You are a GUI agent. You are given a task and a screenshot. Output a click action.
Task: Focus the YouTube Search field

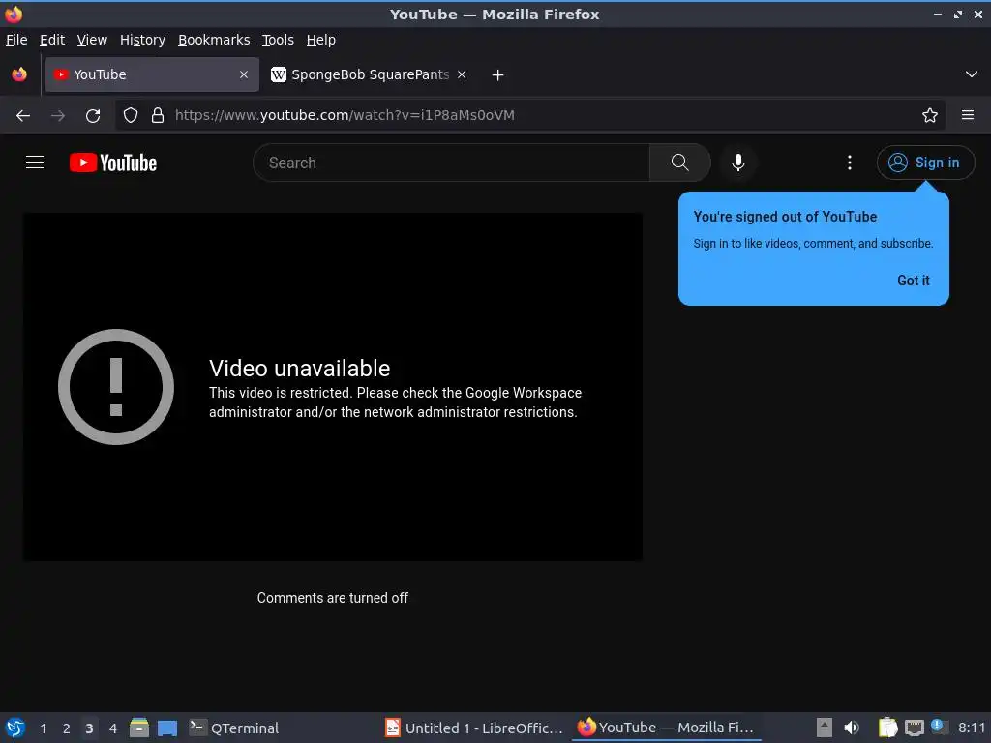[451, 163]
